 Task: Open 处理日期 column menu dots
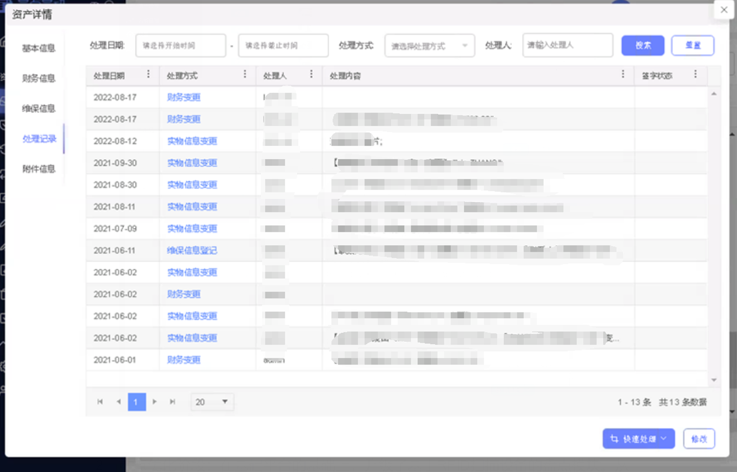pyautogui.click(x=148, y=74)
